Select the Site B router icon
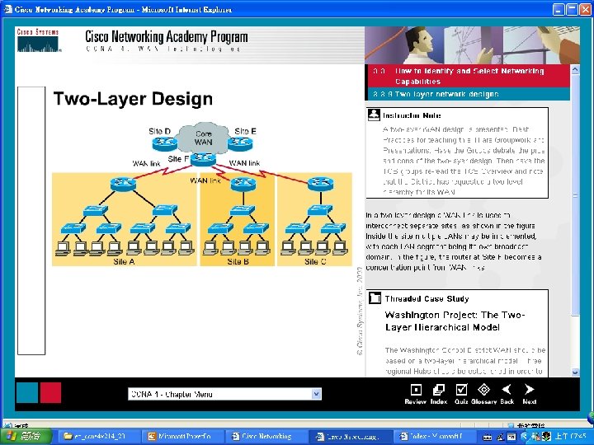This screenshot has width=594, height=445. 243,185
